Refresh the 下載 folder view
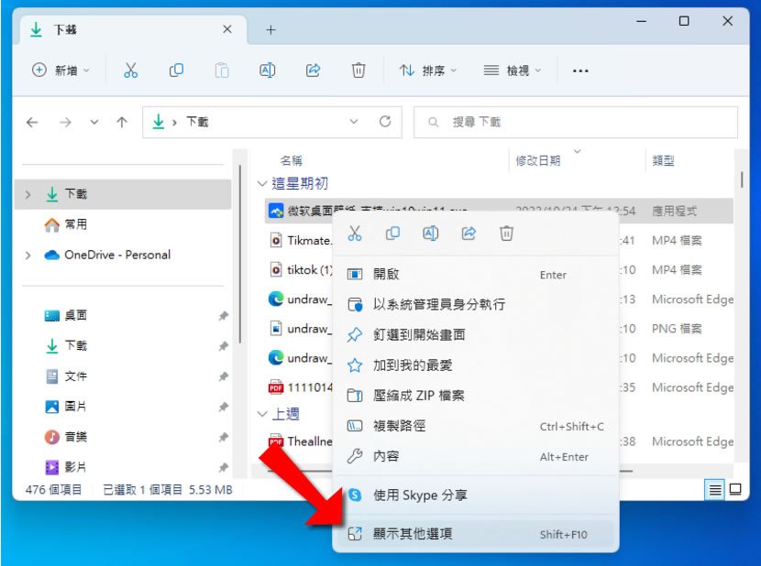The height and width of the screenshot is (566, 761). pos(385,121)
